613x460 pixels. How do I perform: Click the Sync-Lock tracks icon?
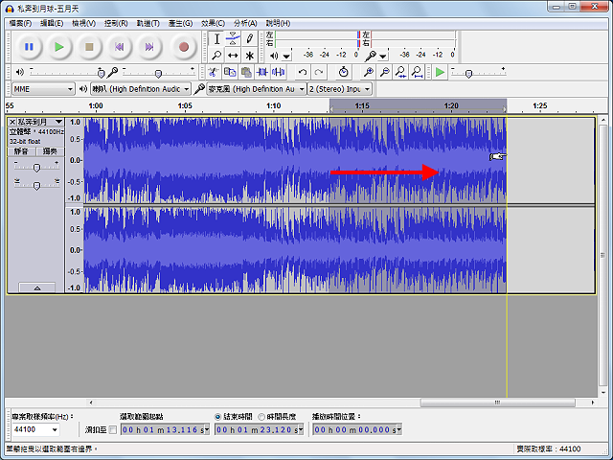coord(343,72)
